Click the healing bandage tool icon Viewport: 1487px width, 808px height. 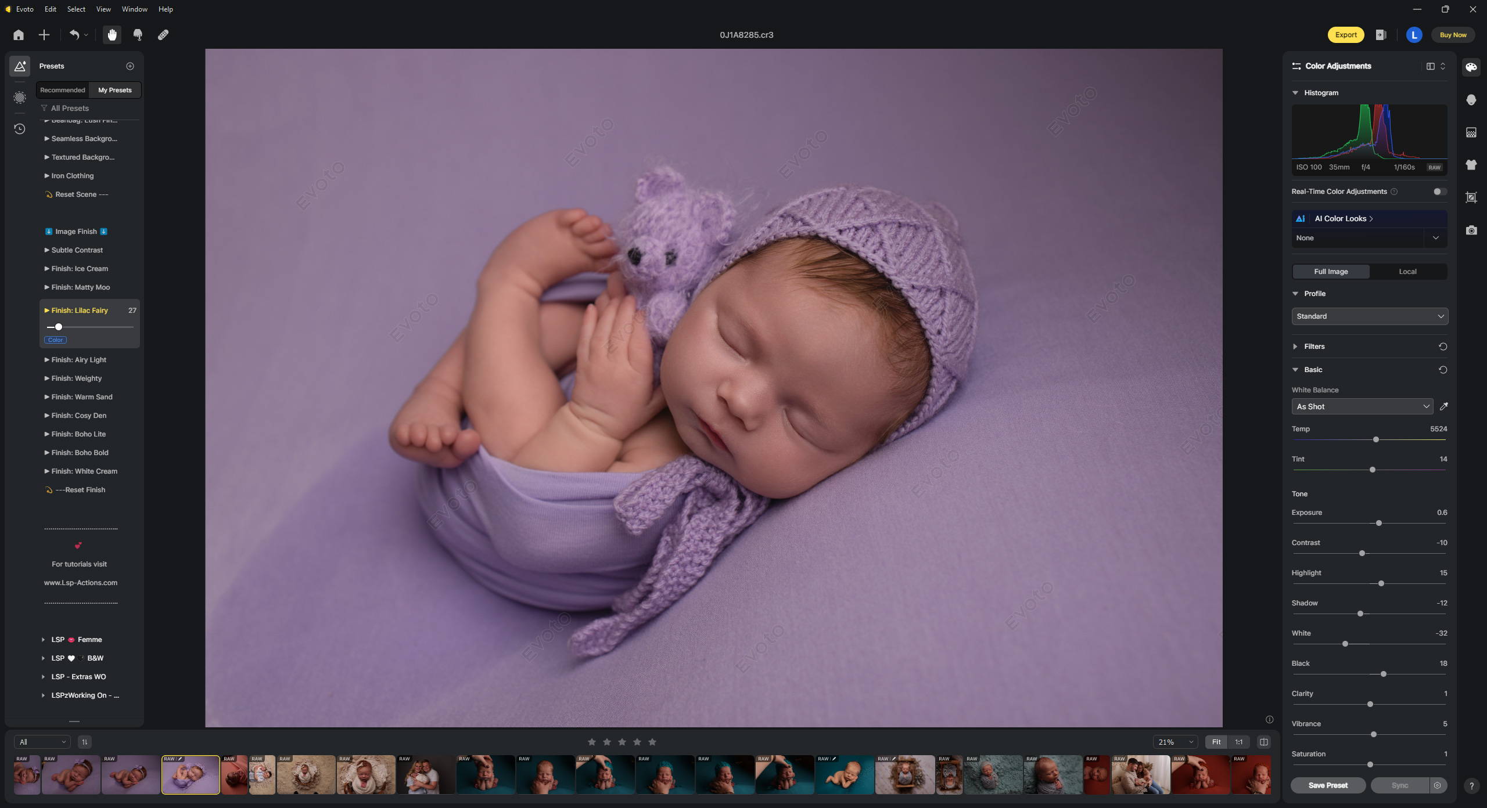point(163,35)
